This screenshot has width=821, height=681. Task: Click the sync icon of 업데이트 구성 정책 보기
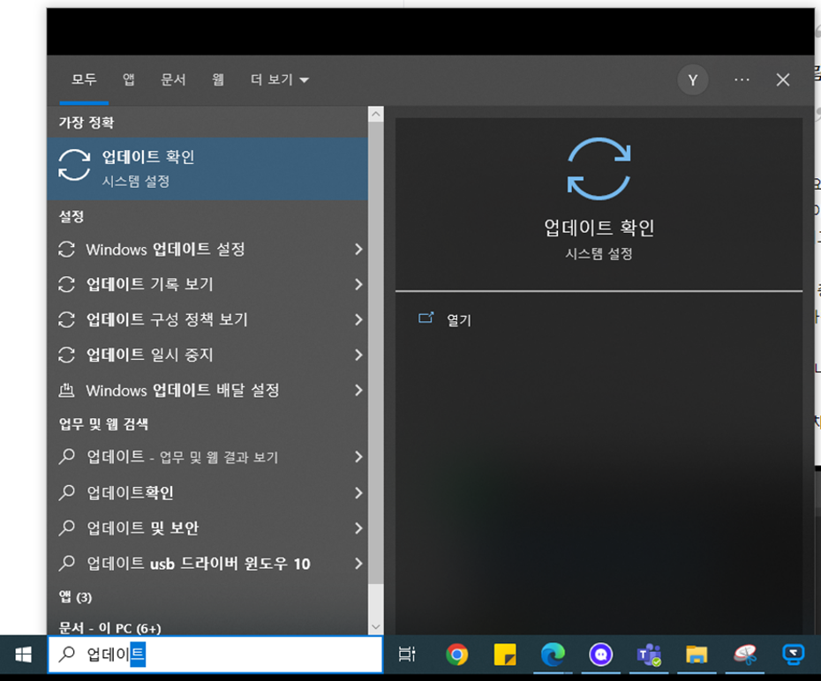pyautogui.click(x=66, y=319)
